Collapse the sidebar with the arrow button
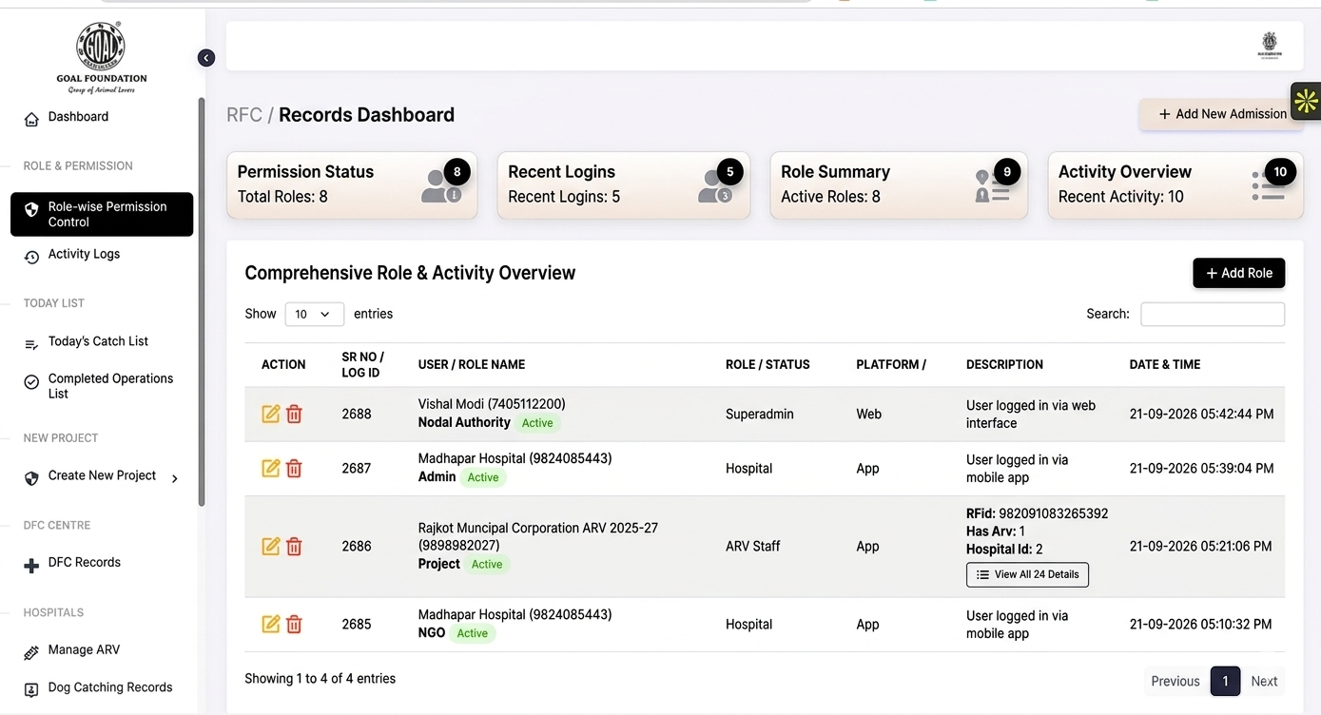Image resolution: width=1321 pixels, height=715 pixels. point(206,58)
